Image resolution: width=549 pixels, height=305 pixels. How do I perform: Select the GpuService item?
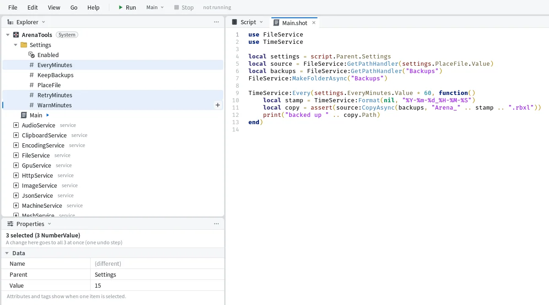(113, 165)
